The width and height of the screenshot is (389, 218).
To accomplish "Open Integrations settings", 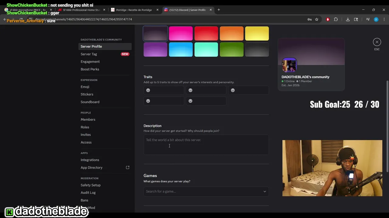I will tap(105, 160).
